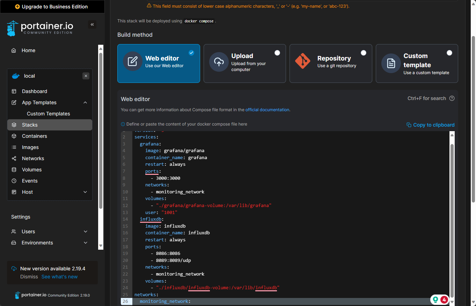Expand the Host menu chevron
The width and height of the screenshot is (476, 306).
[x=85, y=192]
